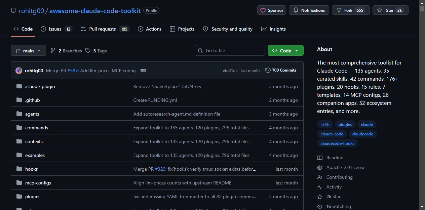Open the awesome-claude-code-toolkit repository link
Viewport: 425px width, 210px height.
pyautogui.click(x=95, y=10)
